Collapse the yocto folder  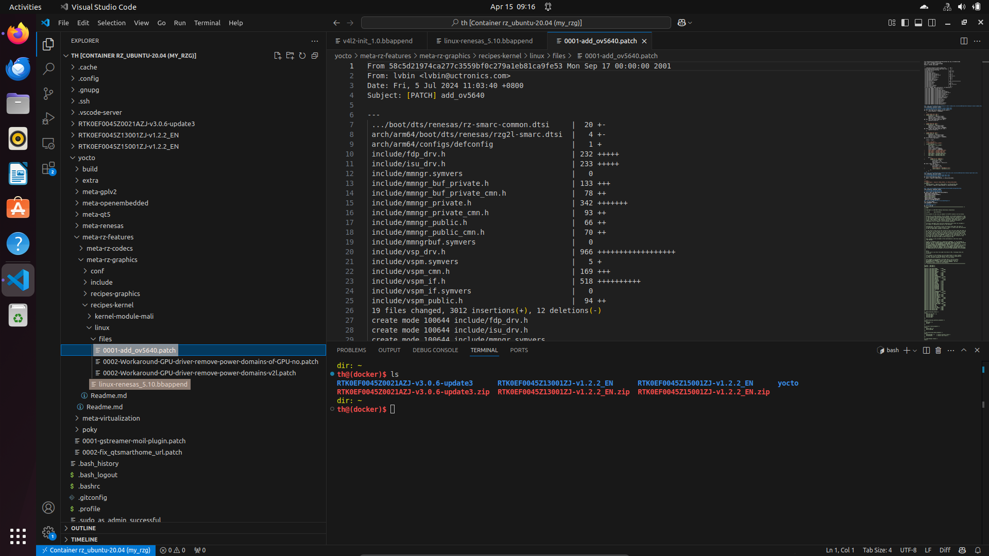[193, 158]
